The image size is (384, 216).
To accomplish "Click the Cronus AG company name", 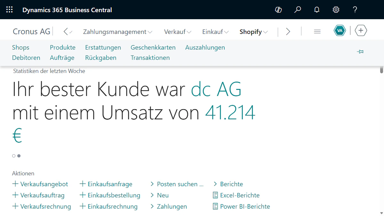I will coord(31,31).
